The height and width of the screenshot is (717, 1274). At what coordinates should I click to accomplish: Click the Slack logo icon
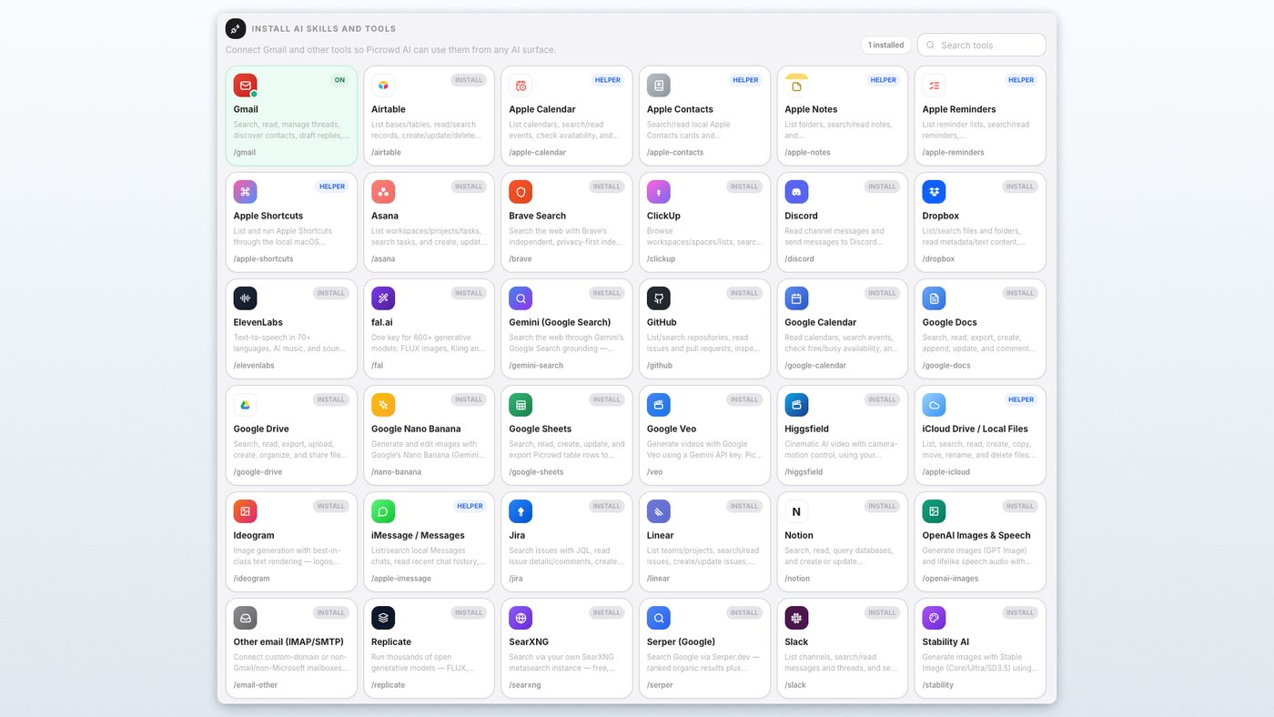coord(796,618)
